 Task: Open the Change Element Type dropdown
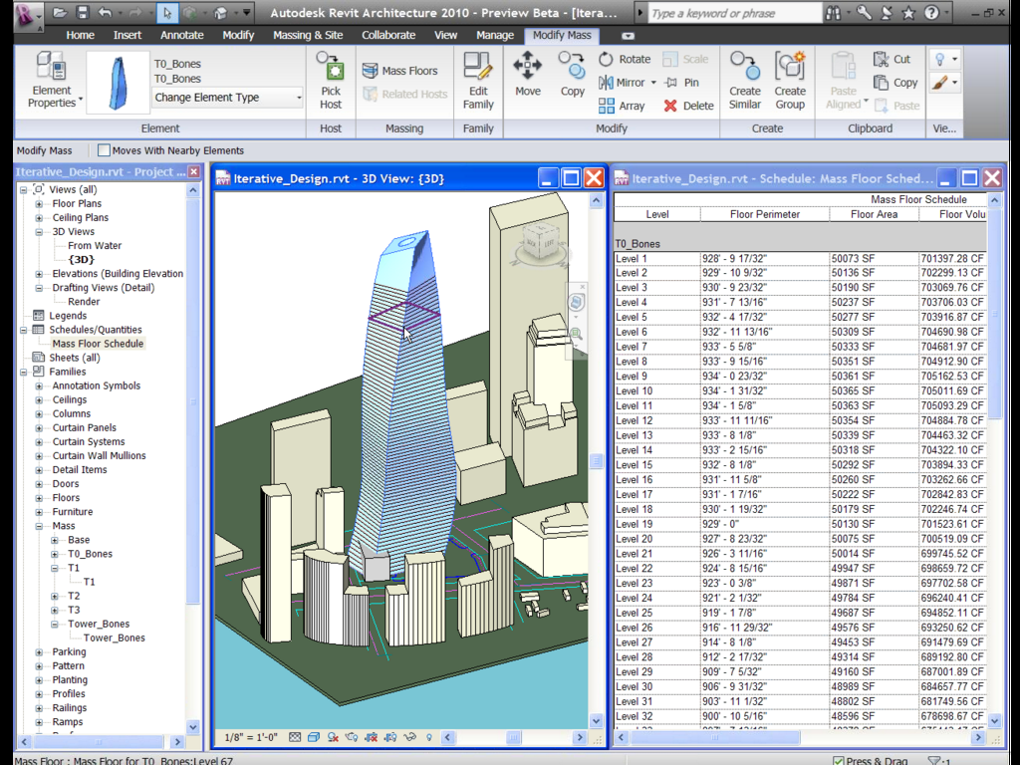pyautogui.click(x=228, y=98)
